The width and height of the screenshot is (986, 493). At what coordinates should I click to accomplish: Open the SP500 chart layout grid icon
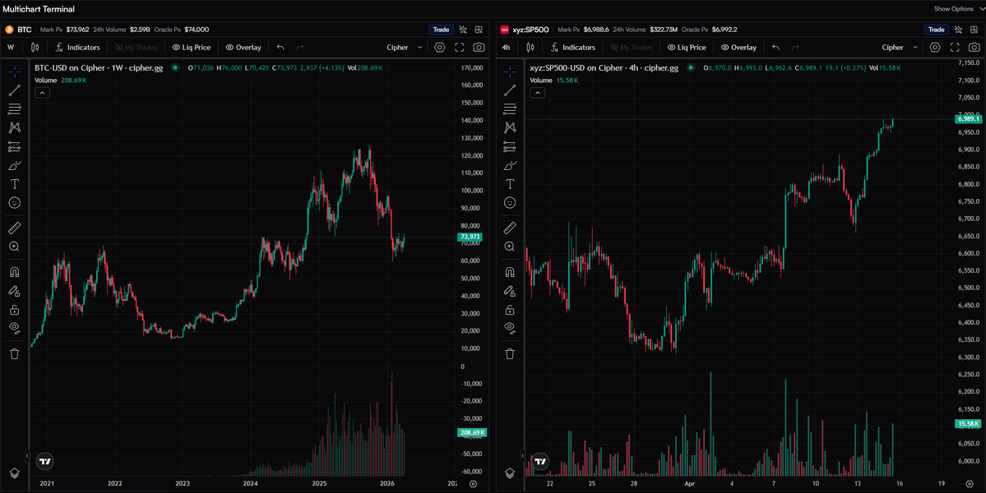[x=974, y=30]
